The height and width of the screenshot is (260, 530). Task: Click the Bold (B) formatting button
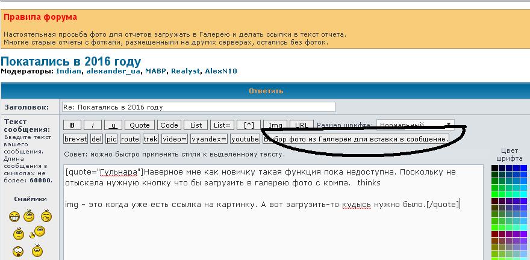coord(72,125)
